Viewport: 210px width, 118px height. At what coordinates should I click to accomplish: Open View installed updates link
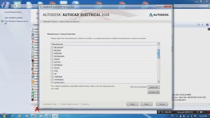click(x=13, y=18)
